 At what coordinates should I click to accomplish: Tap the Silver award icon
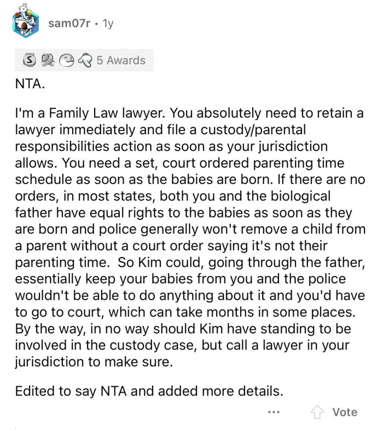tap(30, 60)
